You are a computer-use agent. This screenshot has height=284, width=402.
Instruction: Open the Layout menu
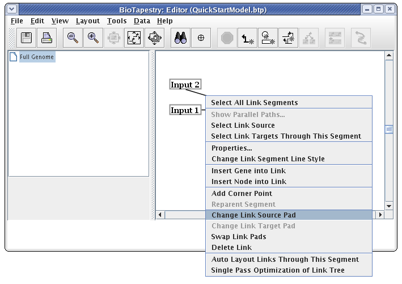[x=87, y=21]
